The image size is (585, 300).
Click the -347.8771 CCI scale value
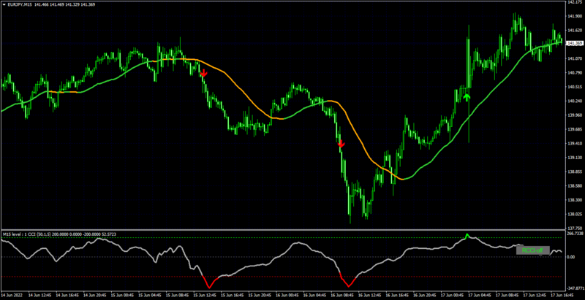click(x=575, y=288)
